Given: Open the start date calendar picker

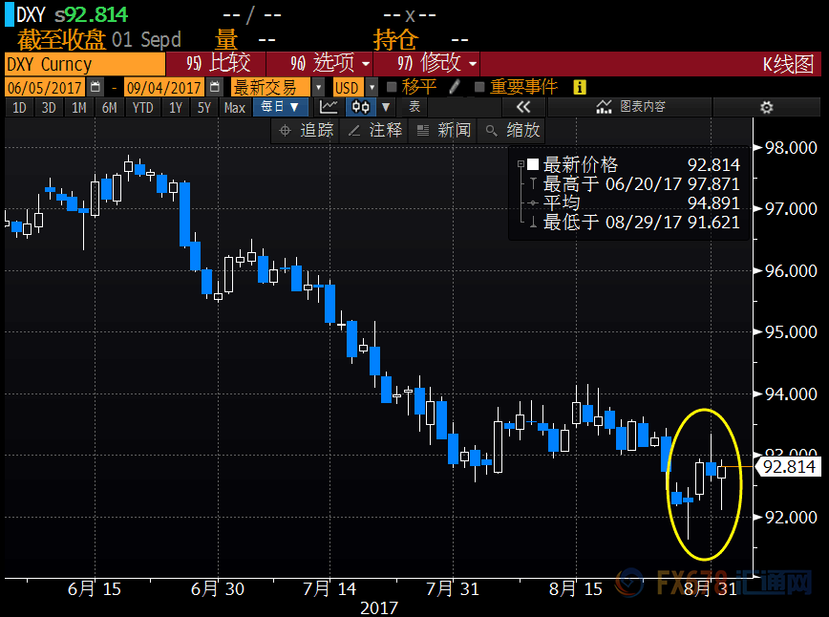Looking at the screenshot, I should 95,87.
